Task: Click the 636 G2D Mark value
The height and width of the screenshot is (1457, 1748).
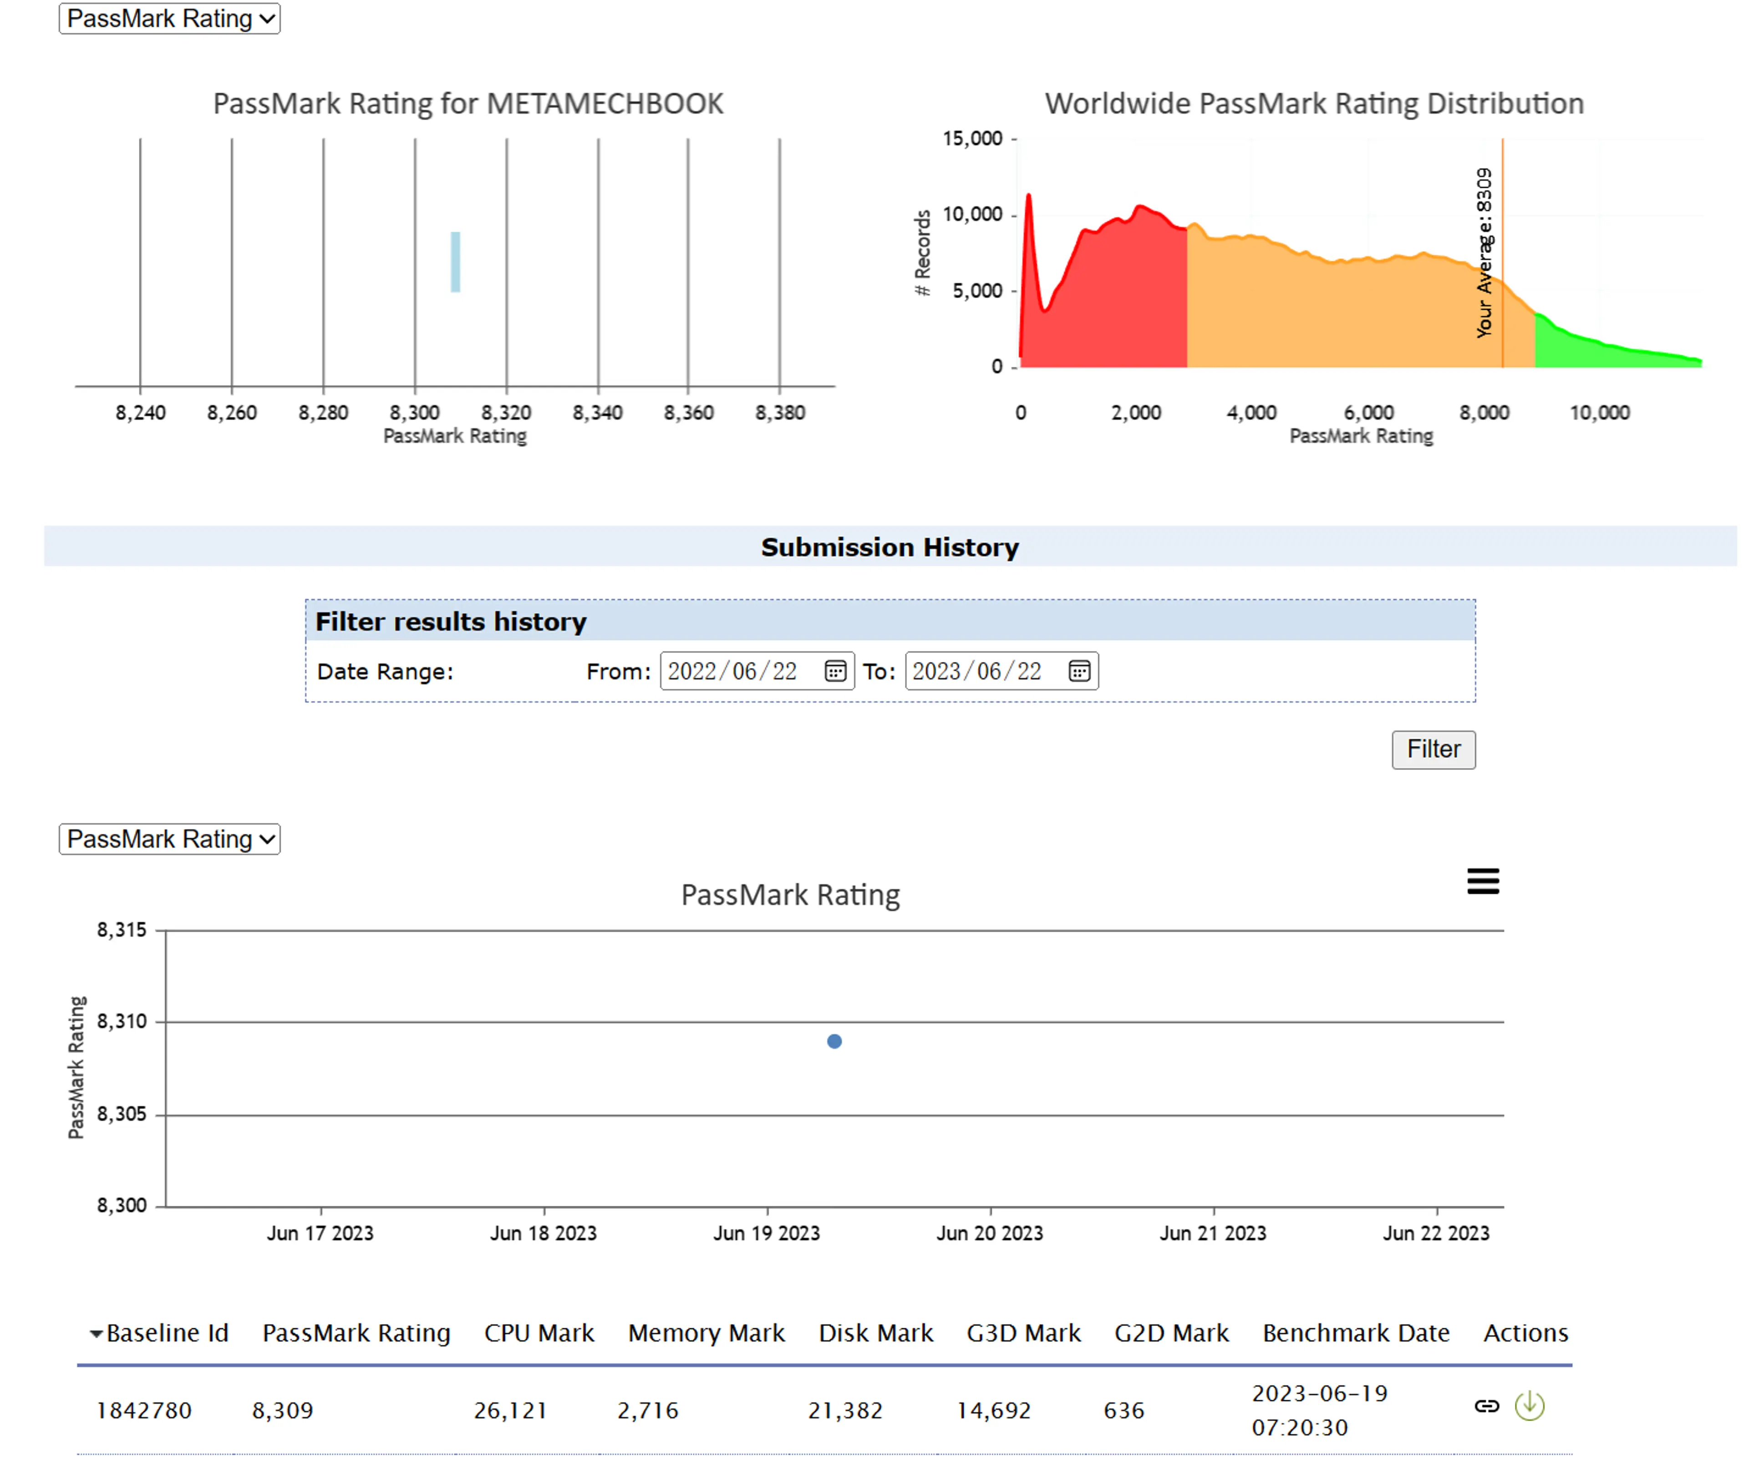Action: [1124, 1411]
